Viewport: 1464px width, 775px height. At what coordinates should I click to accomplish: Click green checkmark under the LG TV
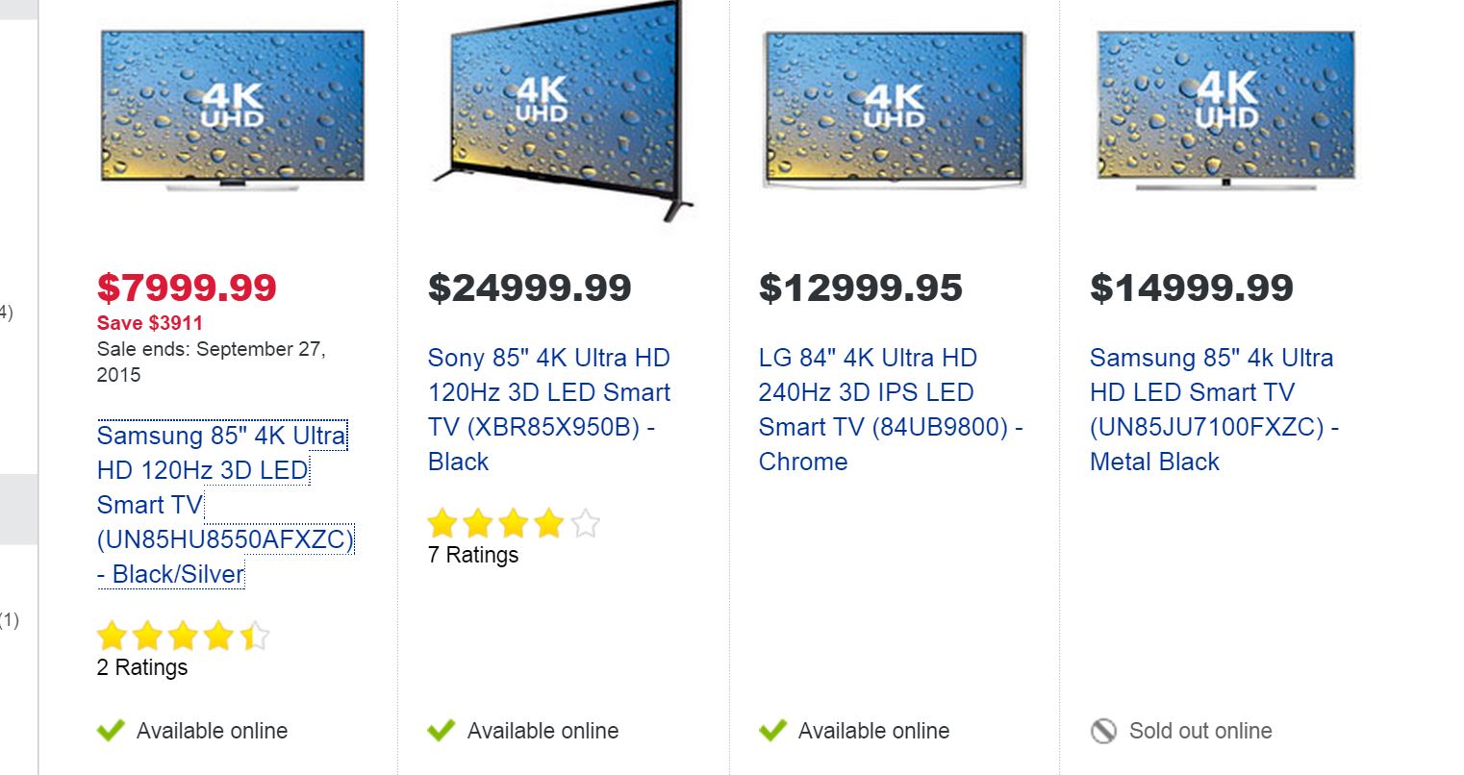(772, 731)
